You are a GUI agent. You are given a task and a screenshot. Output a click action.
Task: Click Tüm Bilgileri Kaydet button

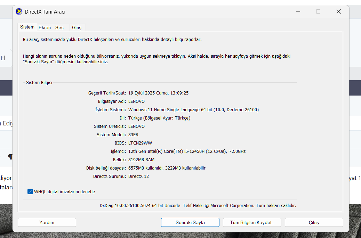pos(252,222)
